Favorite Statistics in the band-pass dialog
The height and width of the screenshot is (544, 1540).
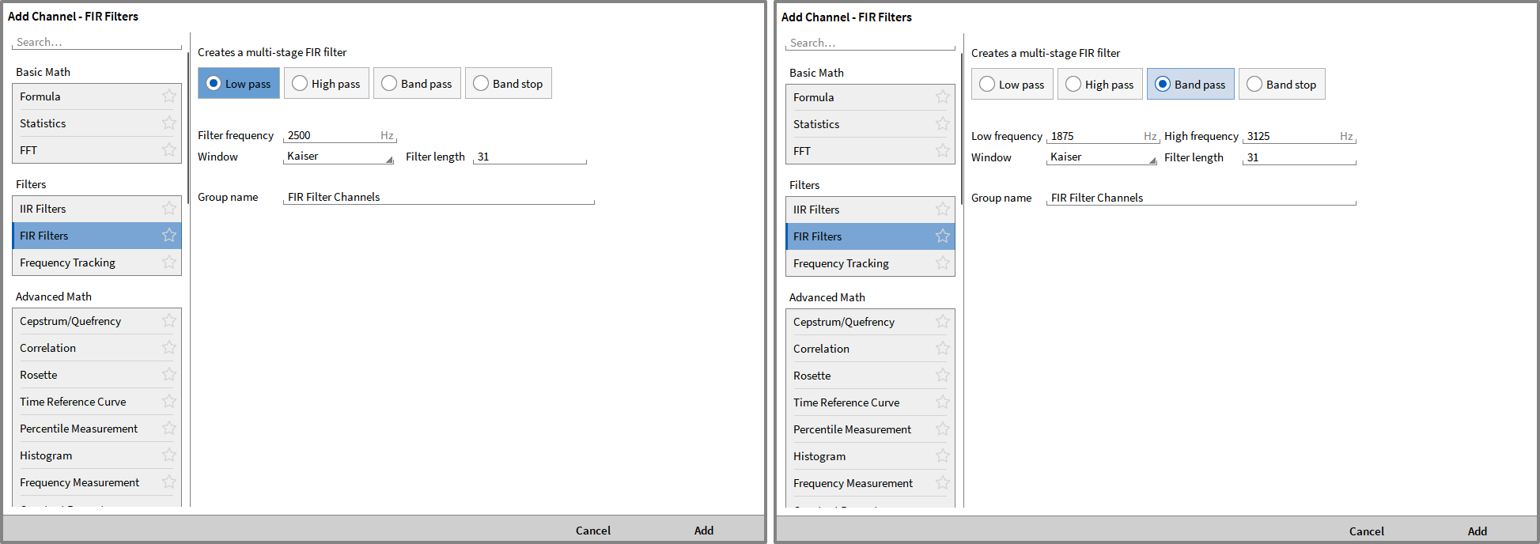(x=942, y=124)
